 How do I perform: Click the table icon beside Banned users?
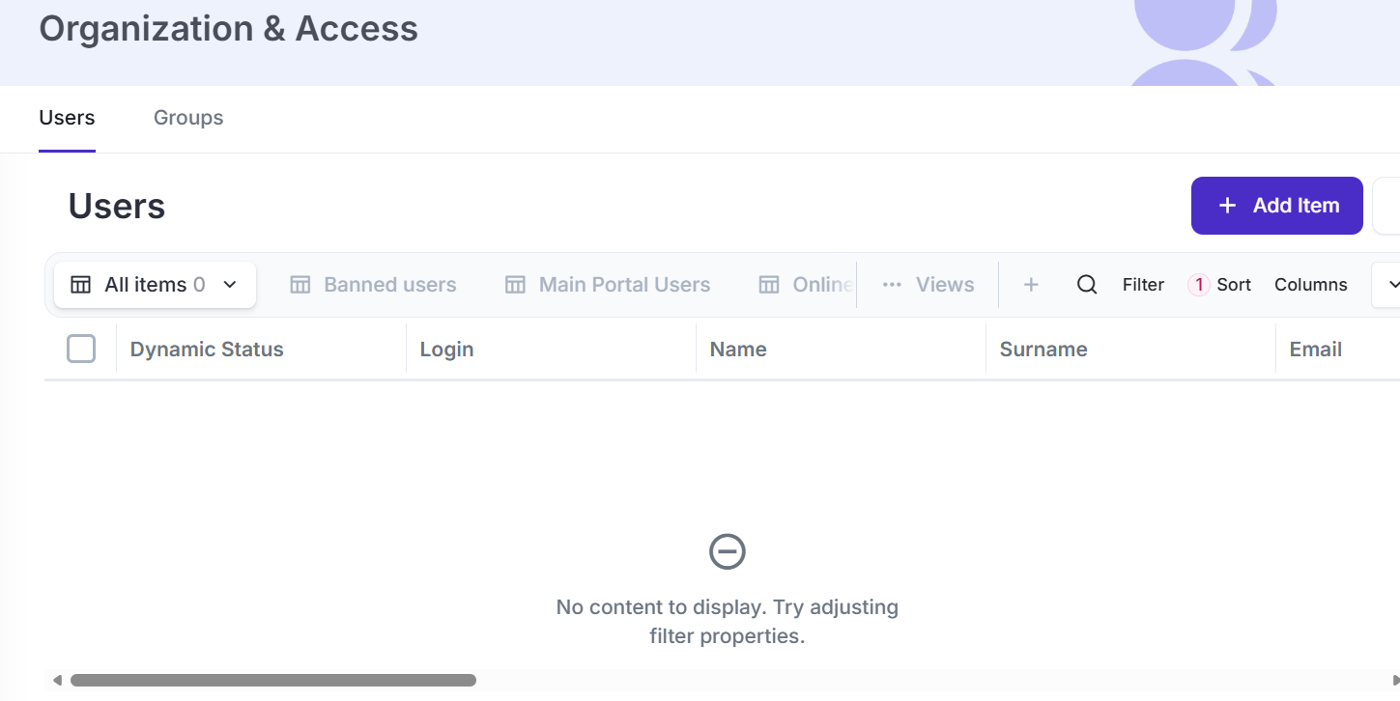tap(300, 285)
